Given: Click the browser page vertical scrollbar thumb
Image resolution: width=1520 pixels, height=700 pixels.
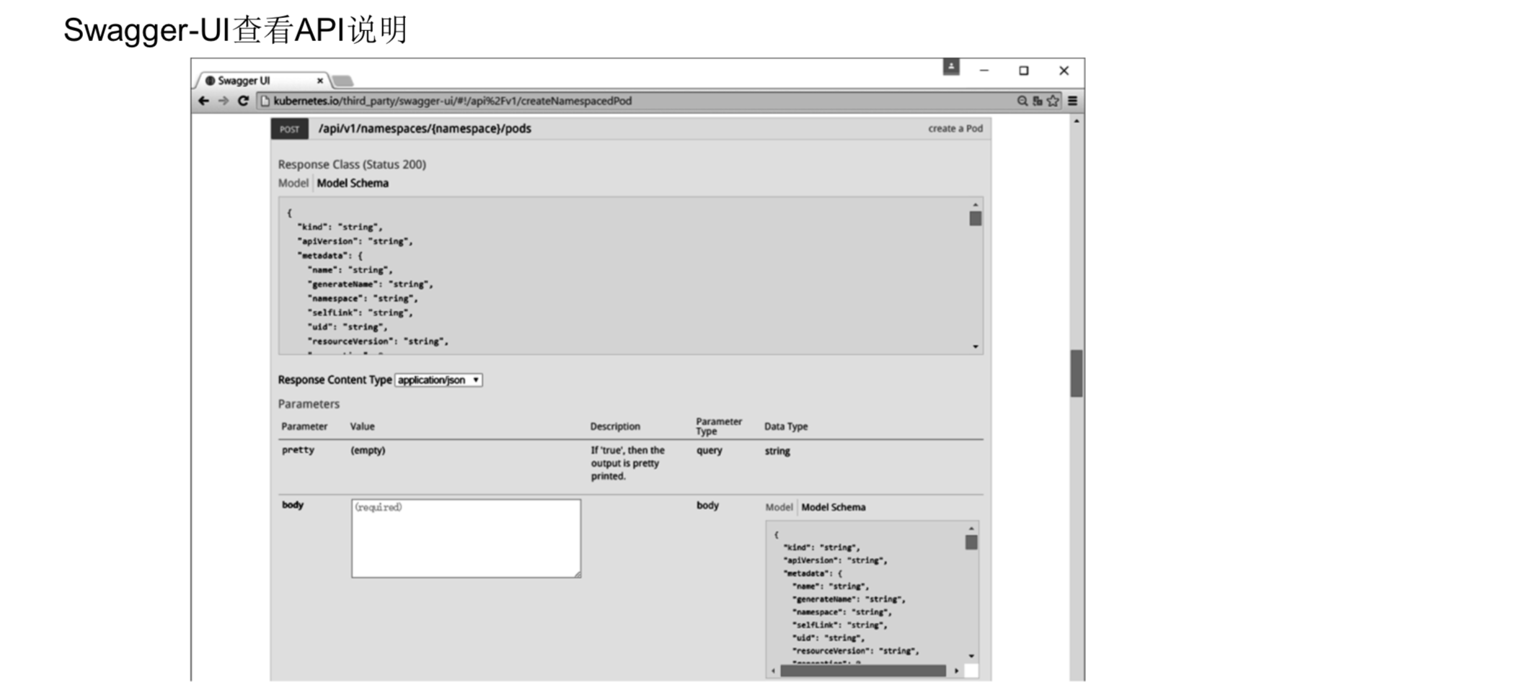Looking at the screenshot, I should (1077, 373).
